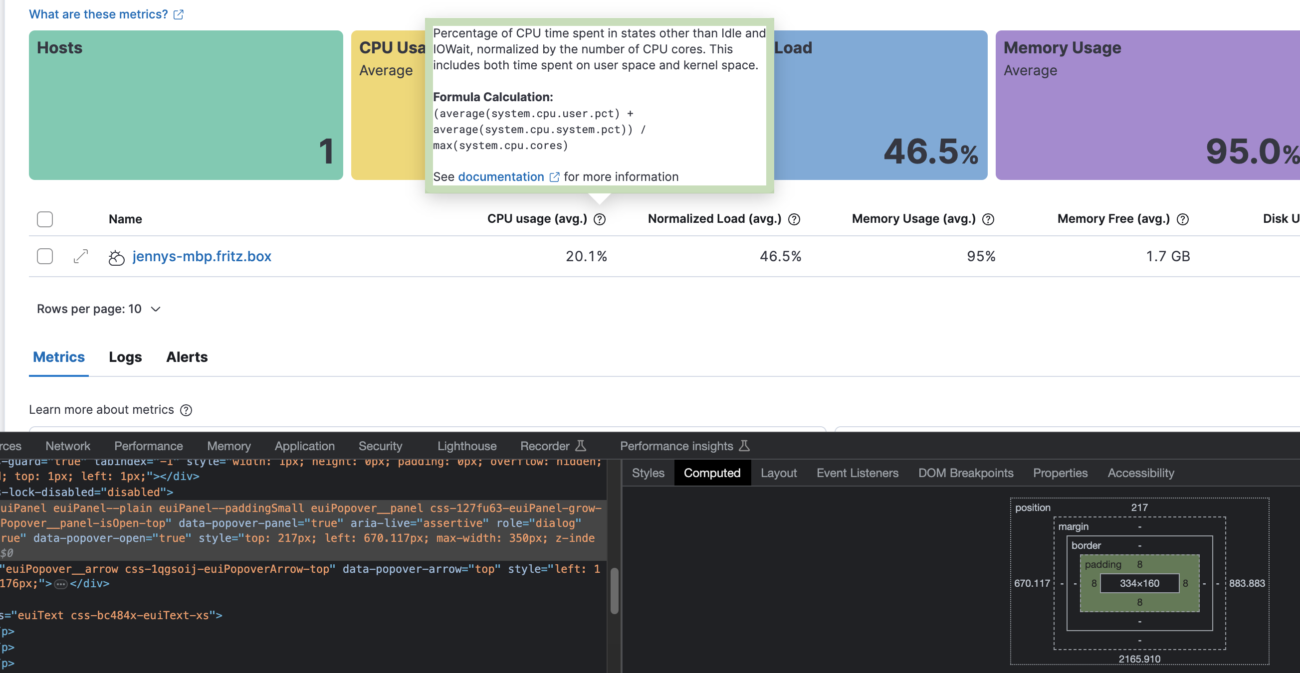Expand host details for jennys-mbp.fritz.box row
Screen dimensions: 1300x673
(x=81, y=256)
